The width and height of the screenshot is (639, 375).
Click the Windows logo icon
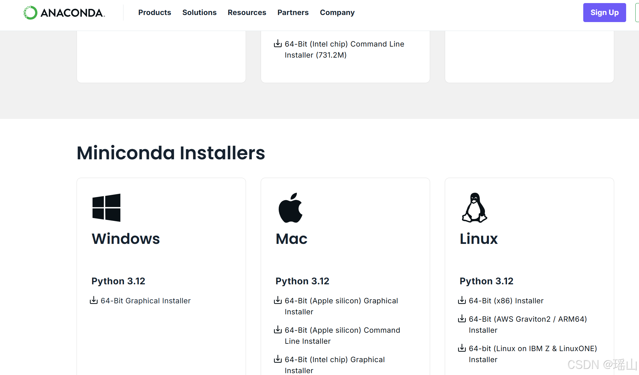pyautogui.click(x=106, y=207)
